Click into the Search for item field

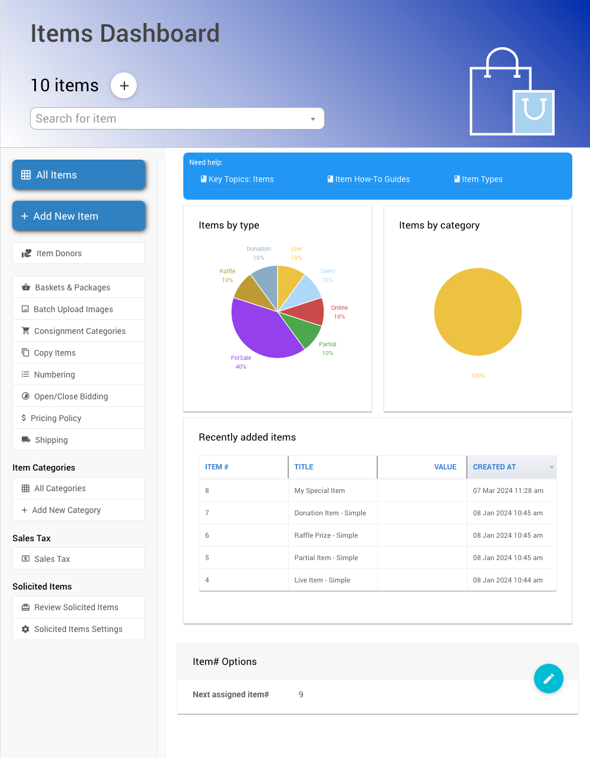[x=168, y=118]
